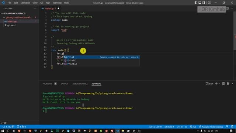Change UTF-8 file encoding
236x133 pixels.
[180, 127]
